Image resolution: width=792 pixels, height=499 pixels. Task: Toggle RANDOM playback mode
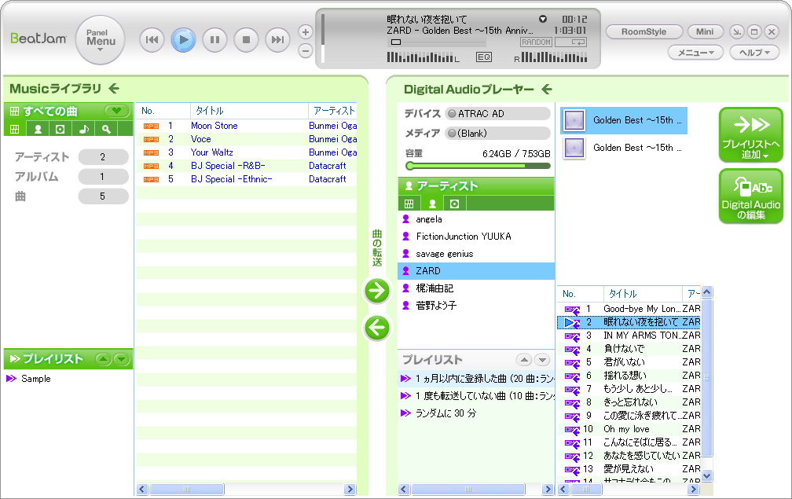click(x=536, y=42)
